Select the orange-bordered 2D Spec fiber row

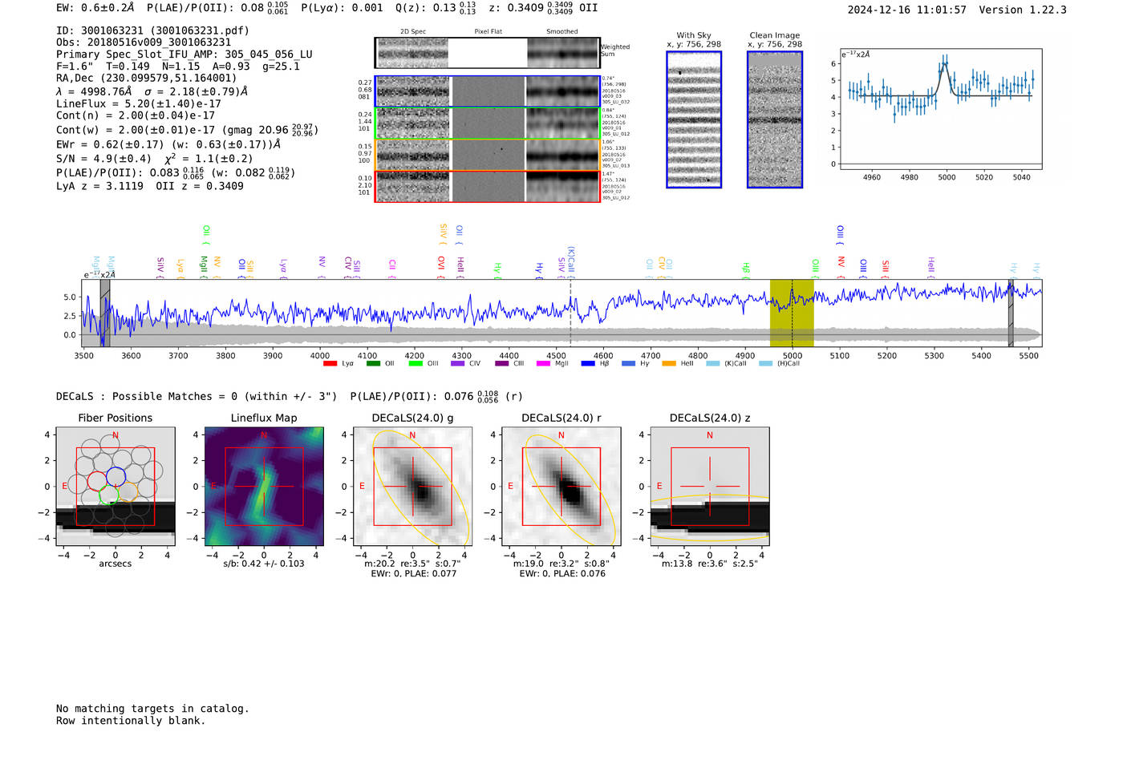coord(488,155)
